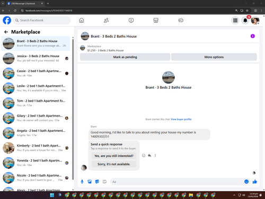Open the notifications bell

click(245, 21)
